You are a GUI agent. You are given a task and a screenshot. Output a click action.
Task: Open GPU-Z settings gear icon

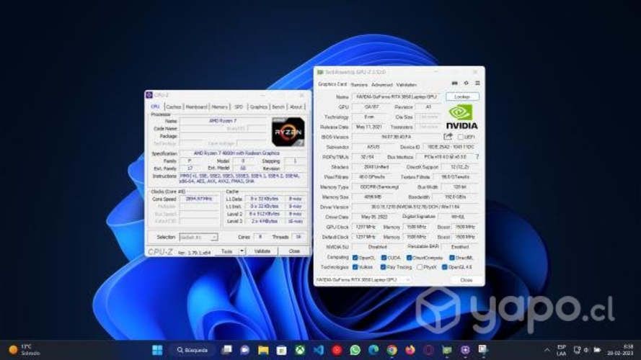coord(466,84)
